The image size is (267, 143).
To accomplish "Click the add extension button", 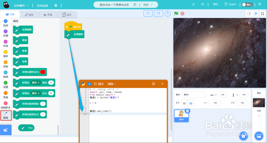I will coord(6,130).
